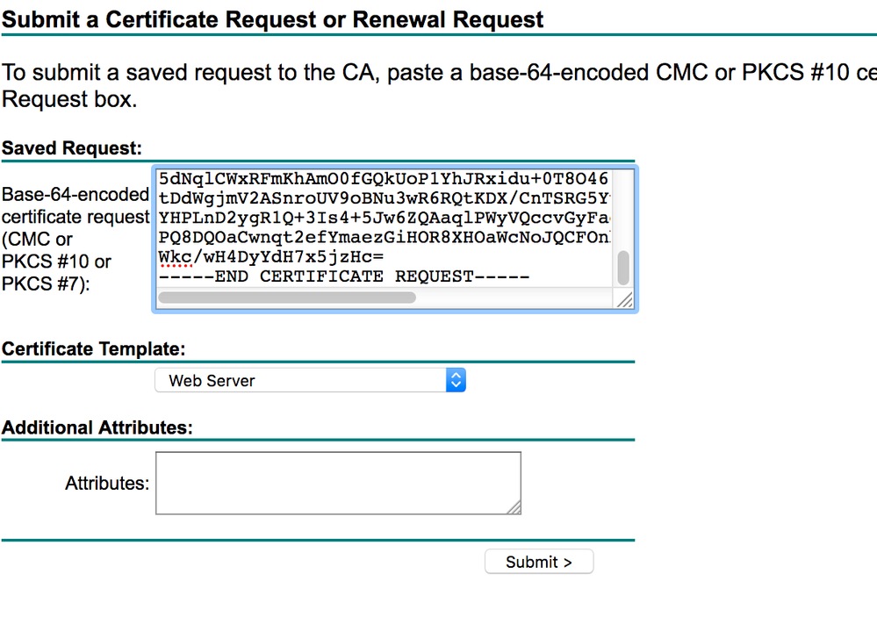
Task: Click the Certificate Template heading
Action: click(x=94, y=348)
